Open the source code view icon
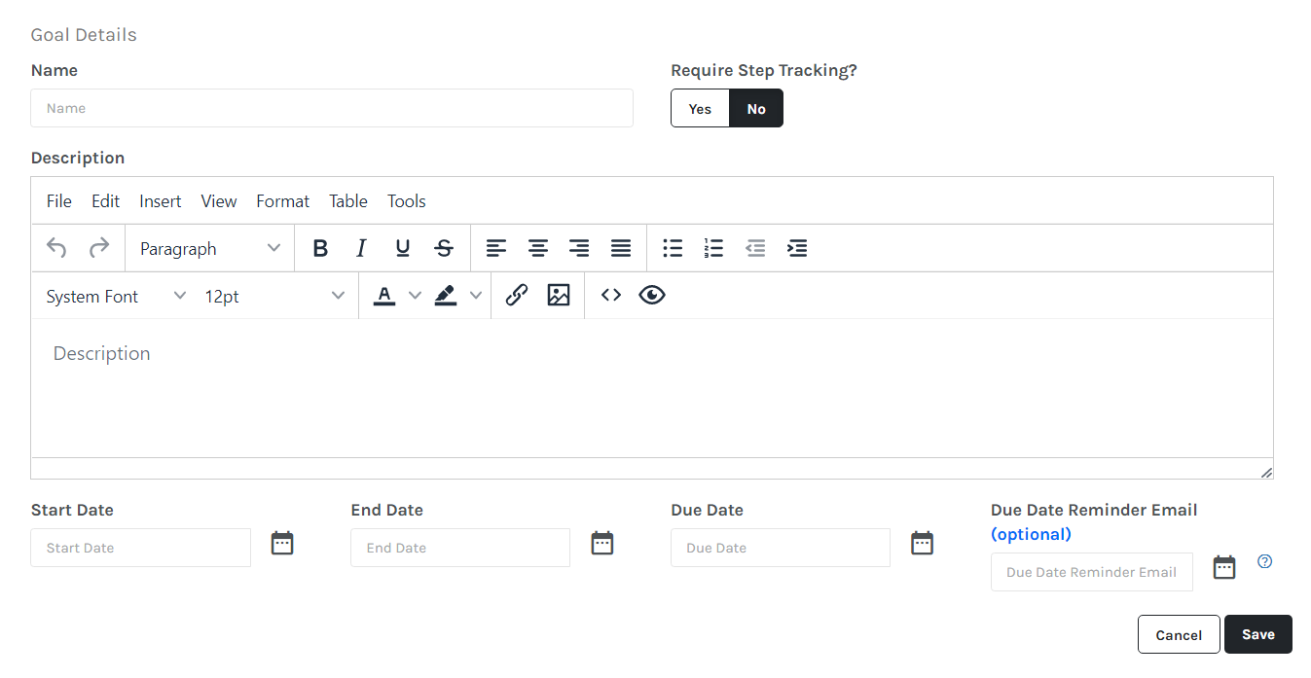Screen dimensions: 1311x678 click(611, 296)
